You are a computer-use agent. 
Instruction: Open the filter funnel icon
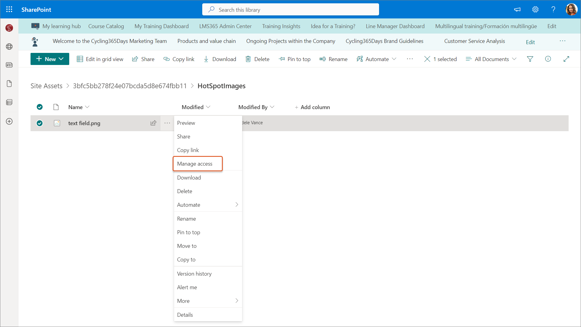tap(530, 59)
